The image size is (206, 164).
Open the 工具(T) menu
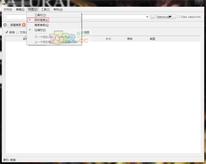click(45, 9)
